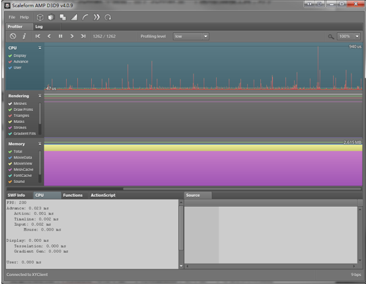Click the frame counter 1262 / 1262
Viewport: 366px width, 284px height.
104,36
